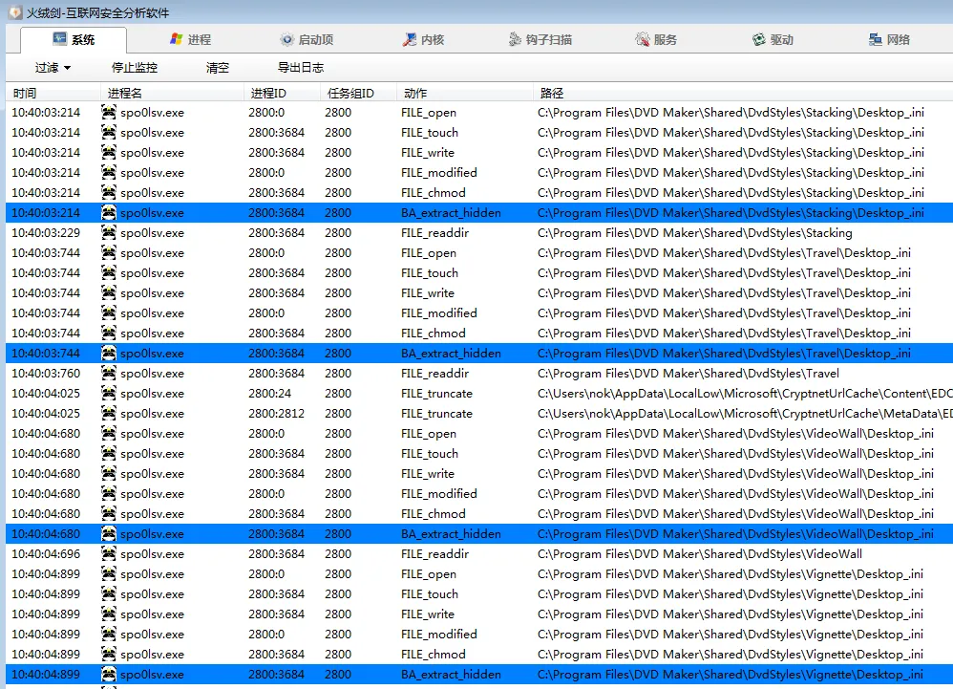Select the first FILE_truncate row at 10:40:04:025
The image size is (953, 689).
tap(436, 394)
